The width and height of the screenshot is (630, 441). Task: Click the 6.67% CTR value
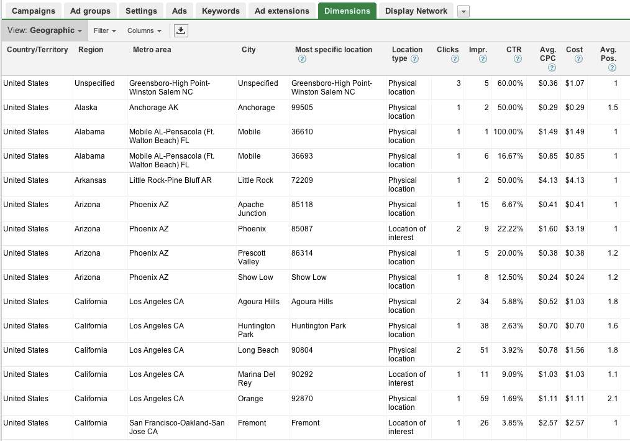pos(513,205)
